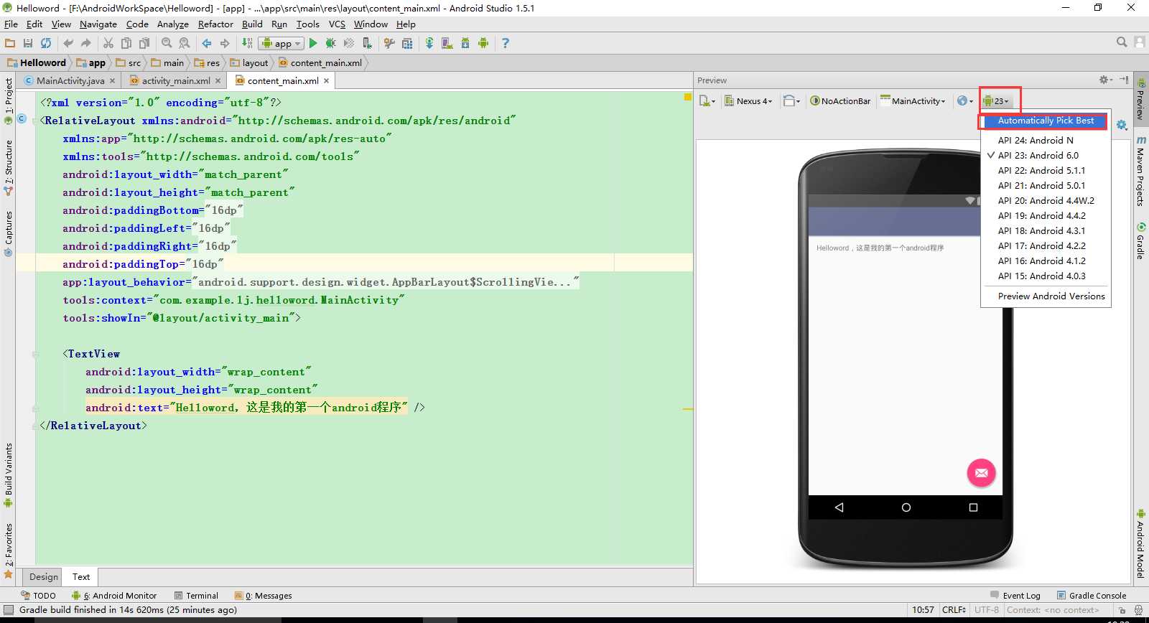This screenshot has width=1149, height=623.
Task: Click the floating mail action button in preview
Action: pos(981,472)
